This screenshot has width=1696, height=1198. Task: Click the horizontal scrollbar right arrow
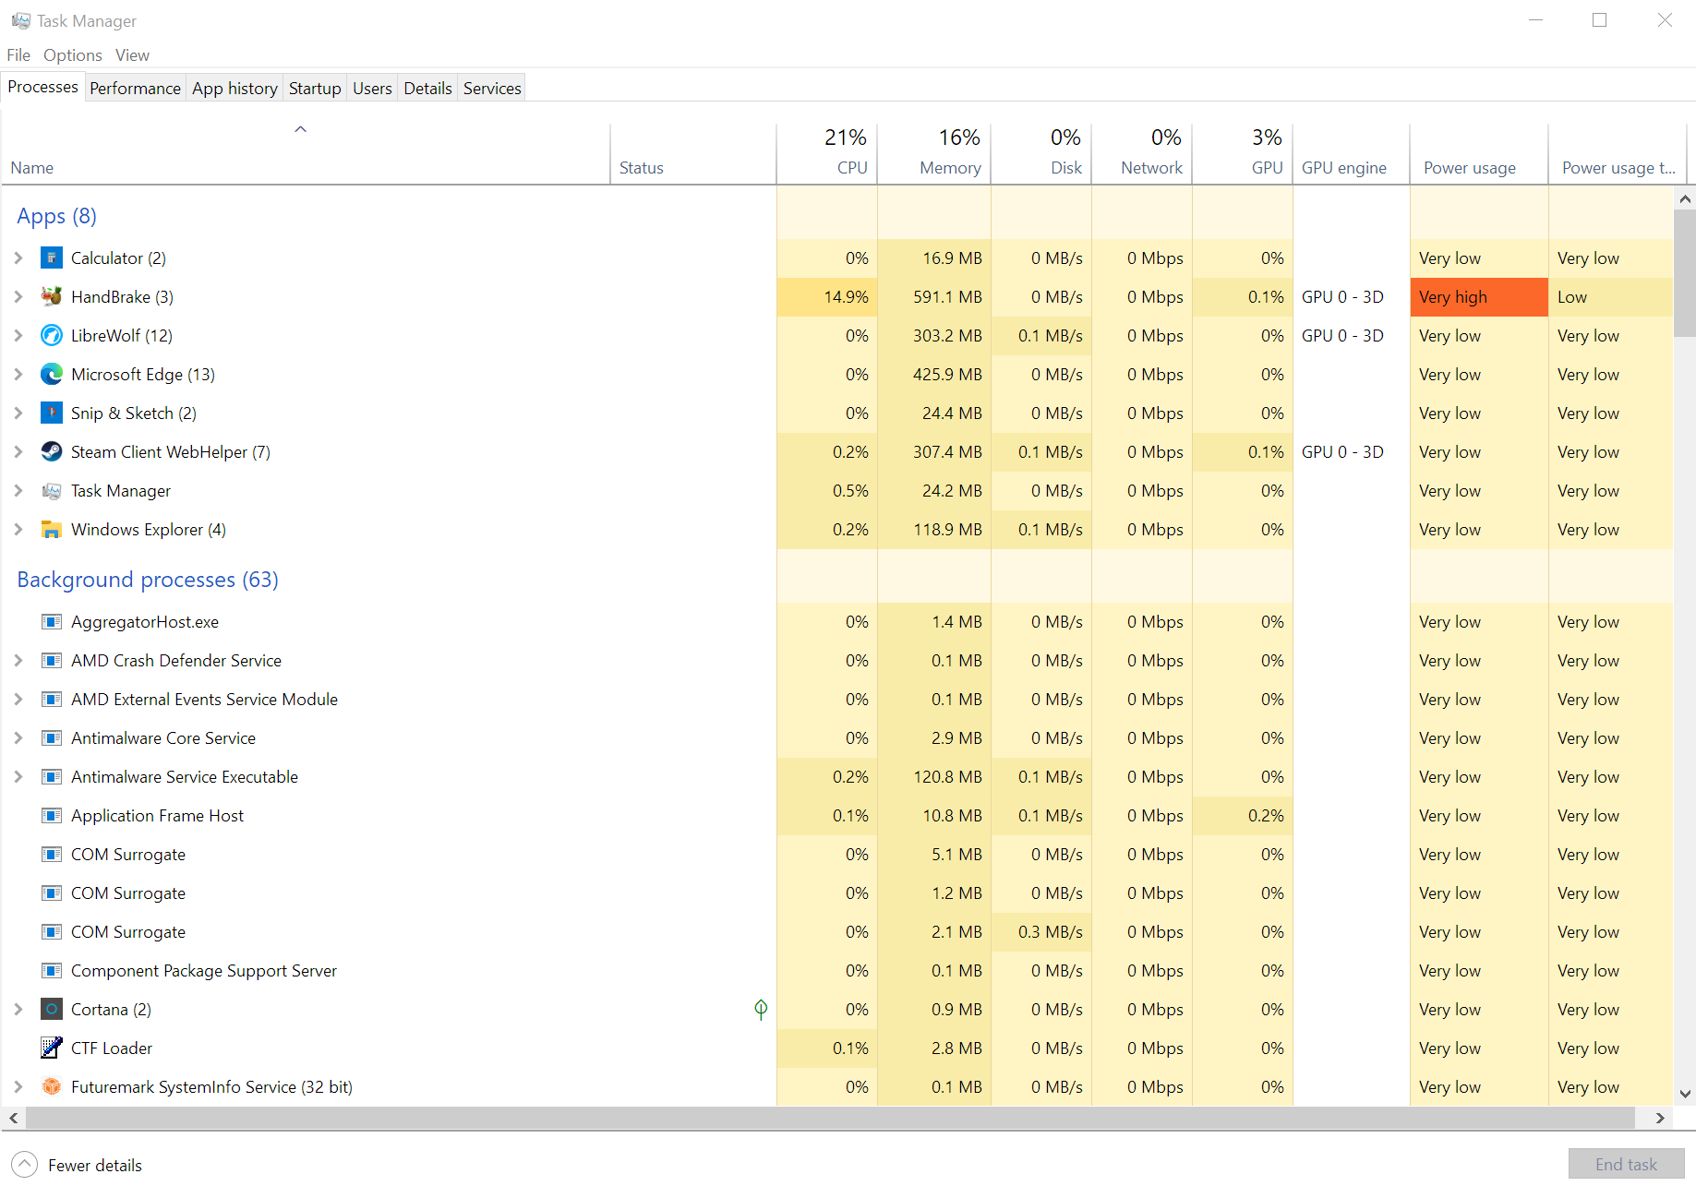click(1660, 1118)
